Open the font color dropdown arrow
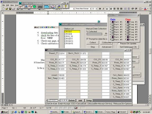This screenshot has width=152, height=114. [x=148, y=9]
